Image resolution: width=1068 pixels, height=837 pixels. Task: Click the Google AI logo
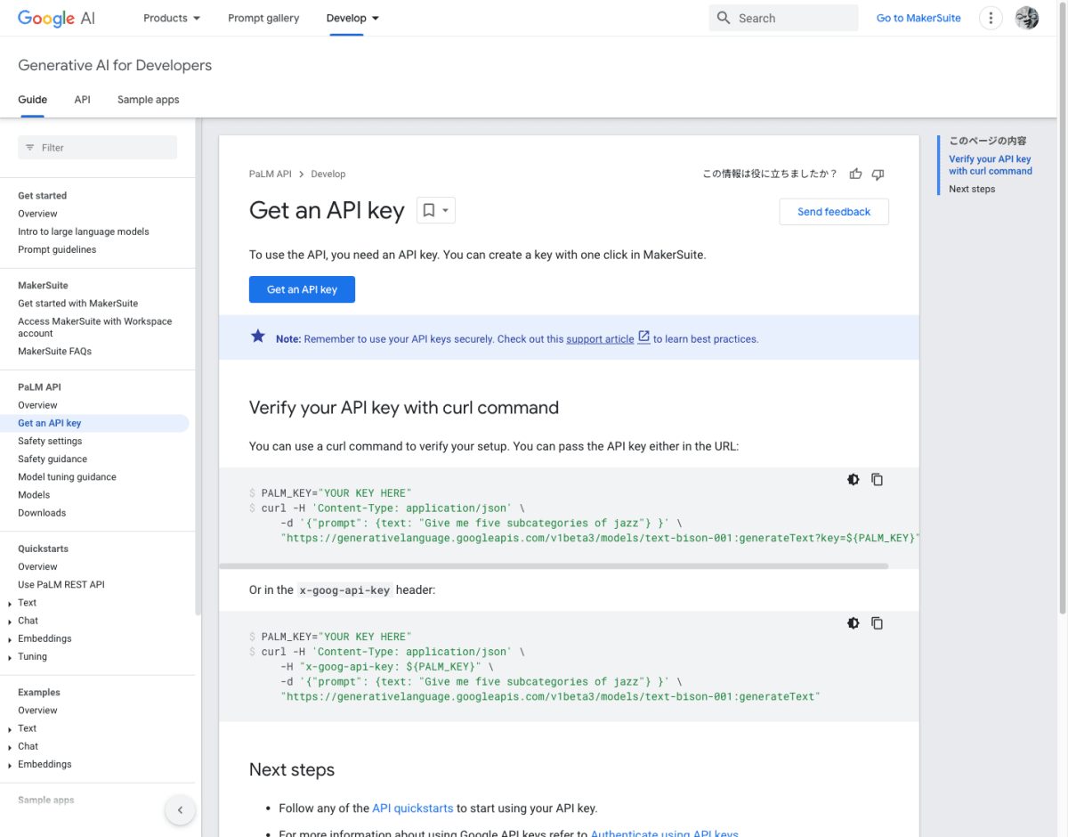tap(56, 18)
